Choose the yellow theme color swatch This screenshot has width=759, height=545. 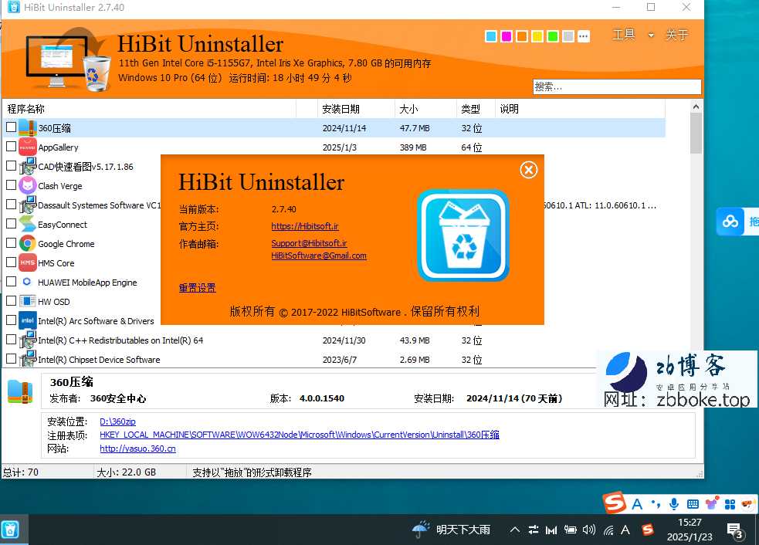tap(537, 36)
